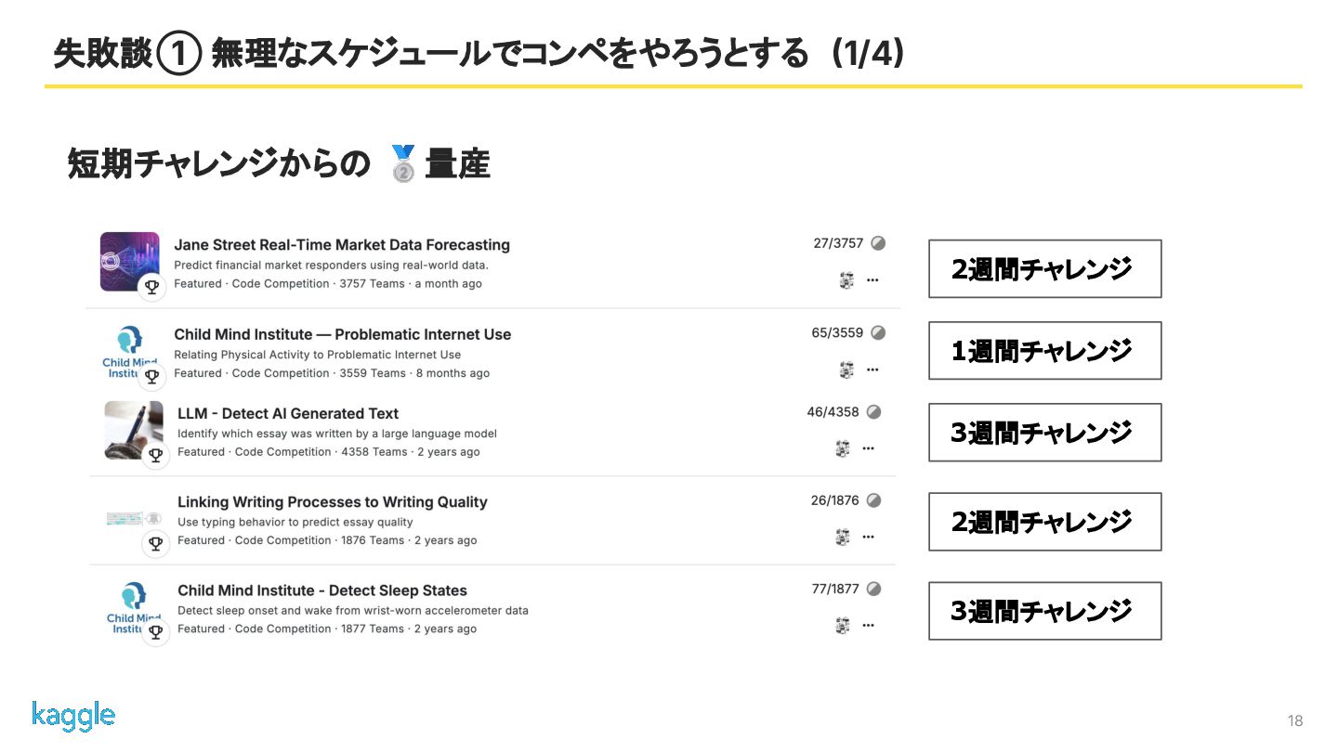Click silver medal icon beside 46/4358
Viewport: 1338px width, 752px height.
[x=873, y=411]
